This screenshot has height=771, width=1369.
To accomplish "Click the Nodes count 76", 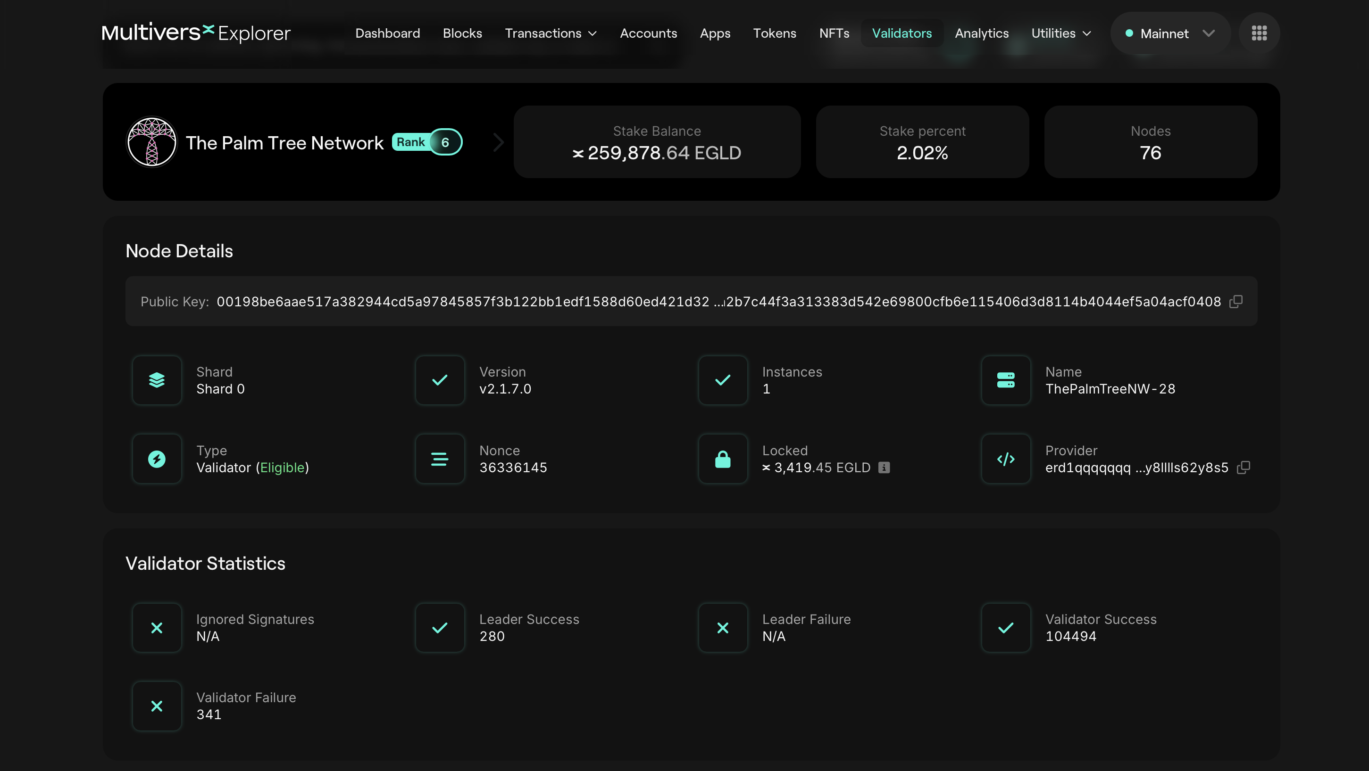I will click(x=1151, y=153).
